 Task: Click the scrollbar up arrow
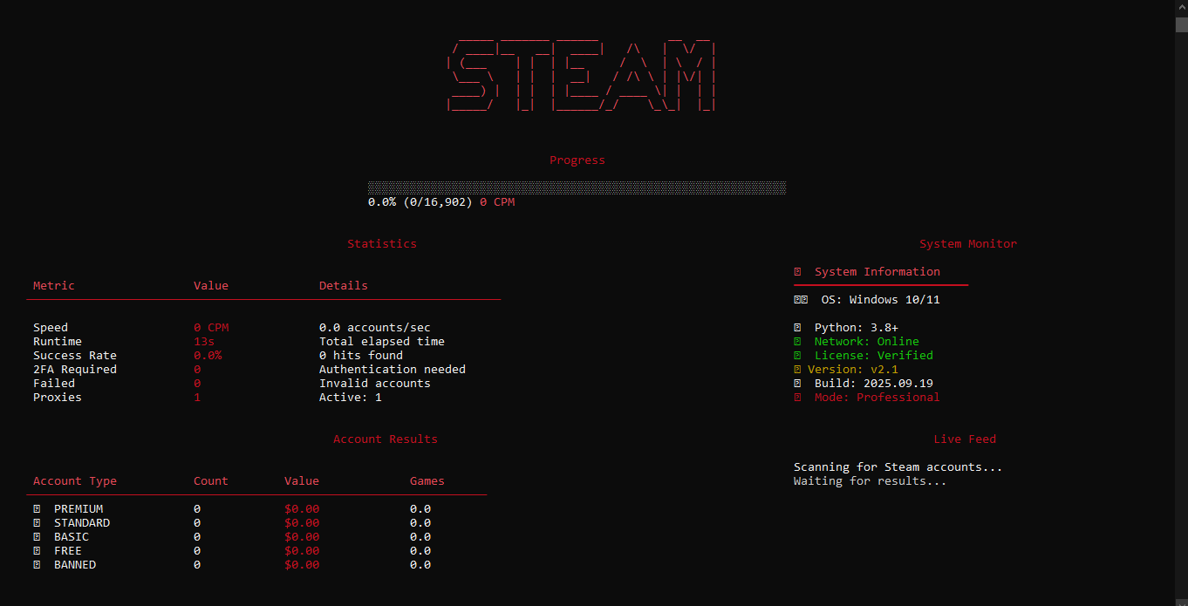pos(1181,7)
